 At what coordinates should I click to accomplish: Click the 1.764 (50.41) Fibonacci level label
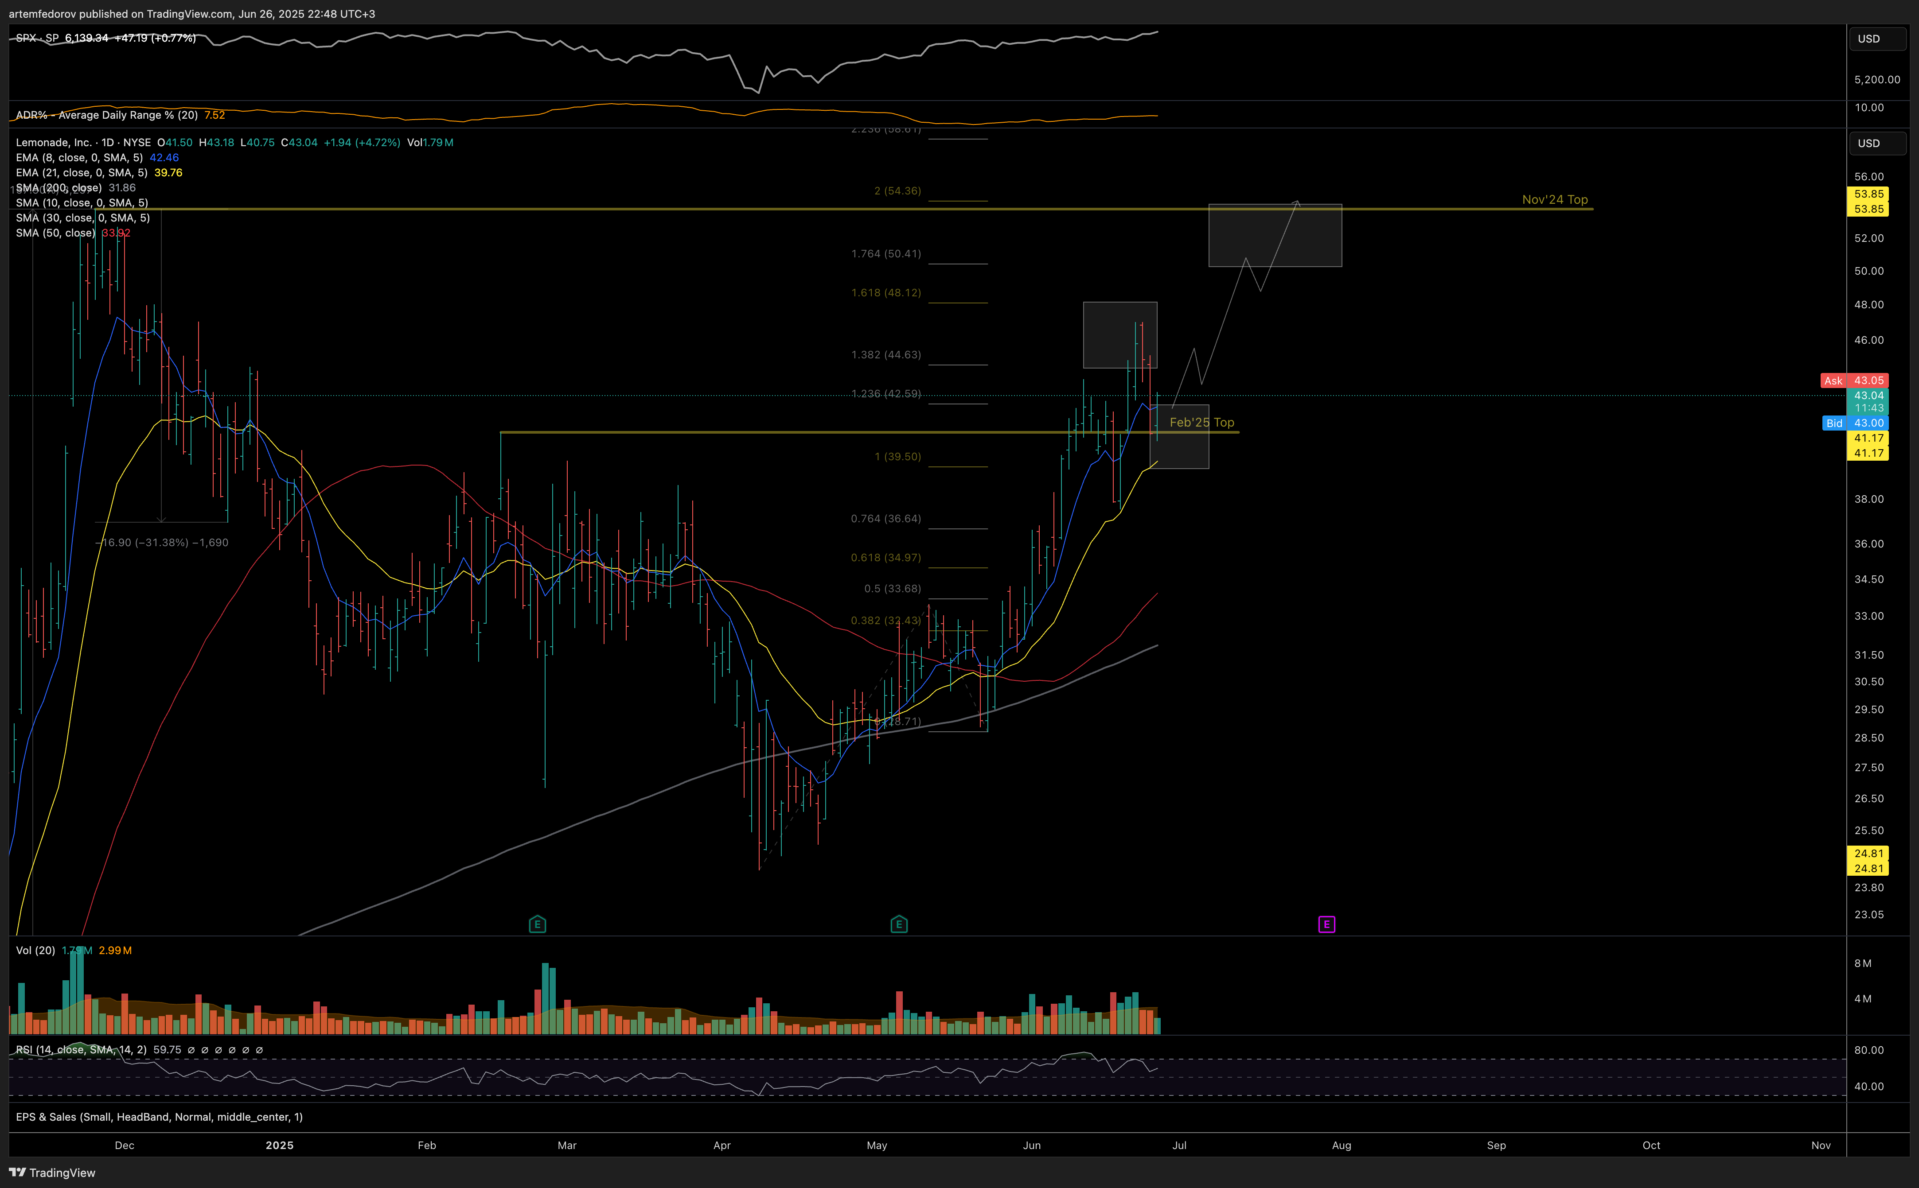(886, 253)
